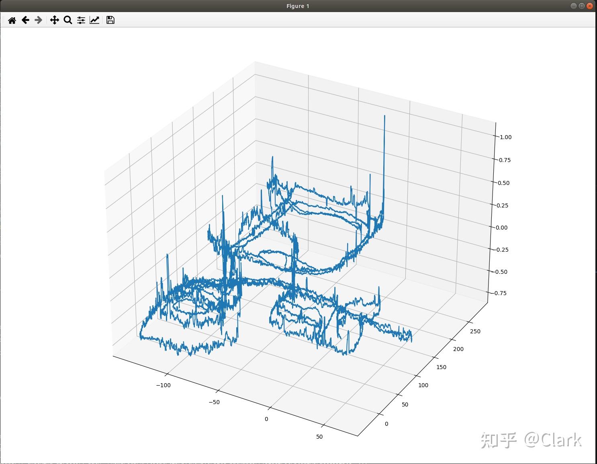Click the 1.00 tick label on the z-axis
This screenshot has width=597, height=464.
[505, 137]
